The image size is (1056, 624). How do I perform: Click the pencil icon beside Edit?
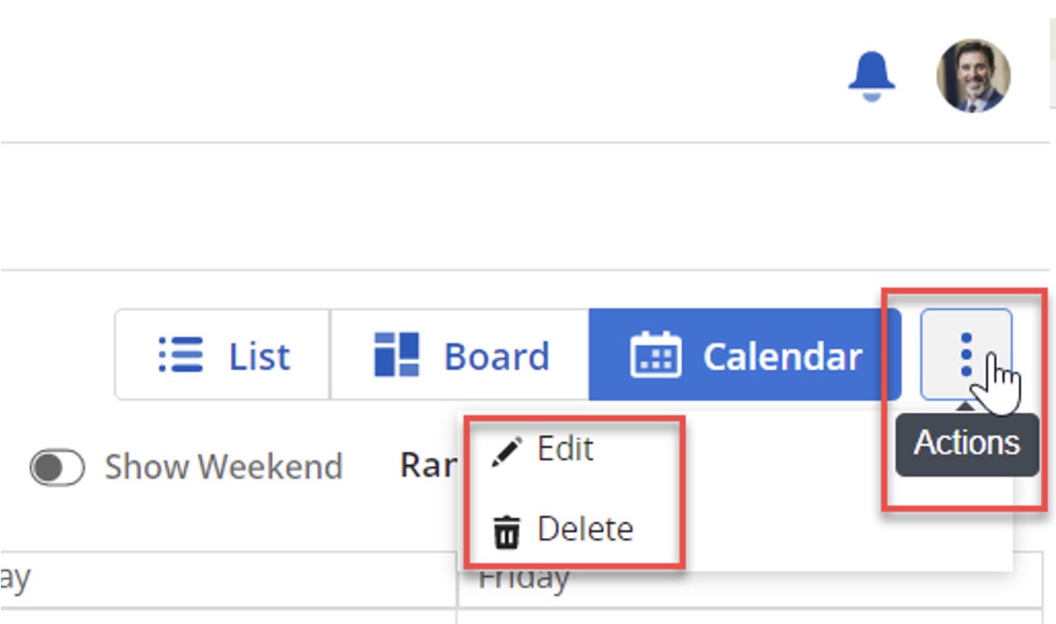(x=506, y=452)
